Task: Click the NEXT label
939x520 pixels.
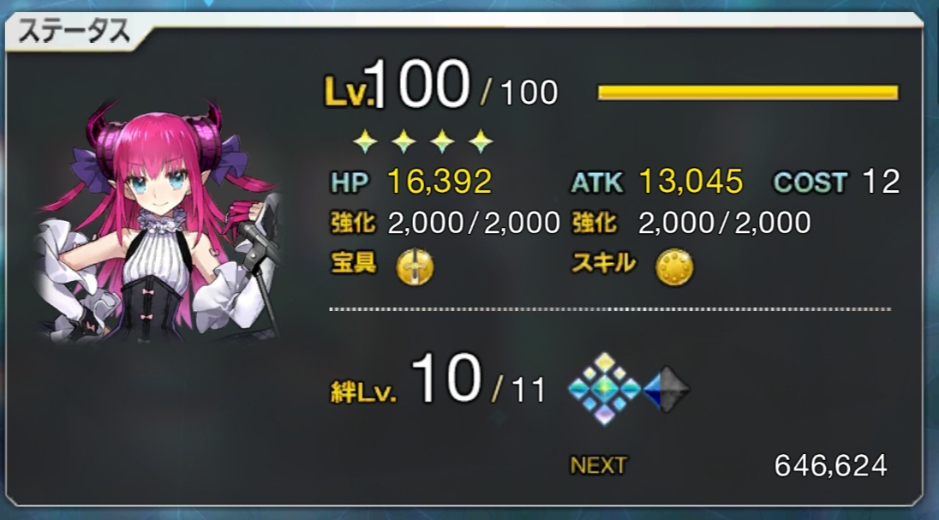Action: coord(598,465)
